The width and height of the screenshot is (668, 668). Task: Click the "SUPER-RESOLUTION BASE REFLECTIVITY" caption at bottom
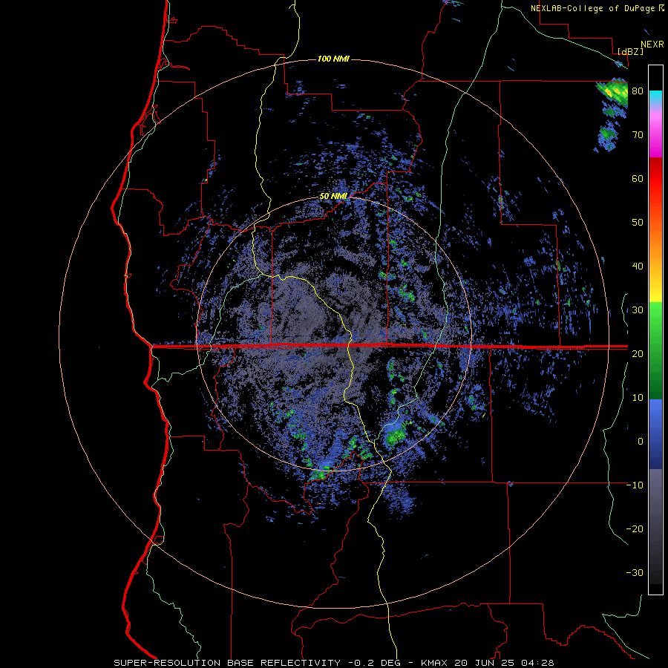pyautogui.click(x=227, y=663)
